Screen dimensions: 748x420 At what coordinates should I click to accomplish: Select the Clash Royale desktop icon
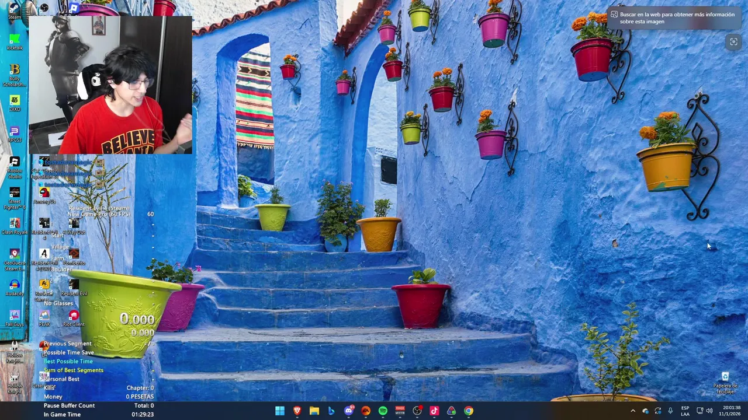[x=15, y=226]
